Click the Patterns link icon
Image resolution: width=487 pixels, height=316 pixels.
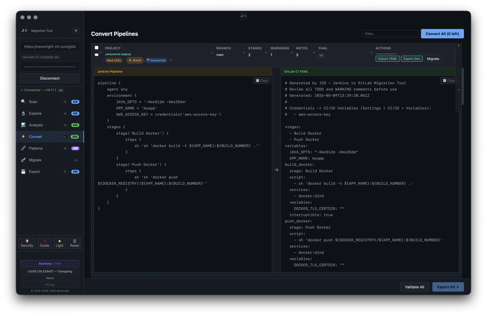[23, 148]
